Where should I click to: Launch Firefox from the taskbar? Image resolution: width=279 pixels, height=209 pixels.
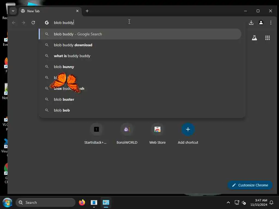(82, 202)
